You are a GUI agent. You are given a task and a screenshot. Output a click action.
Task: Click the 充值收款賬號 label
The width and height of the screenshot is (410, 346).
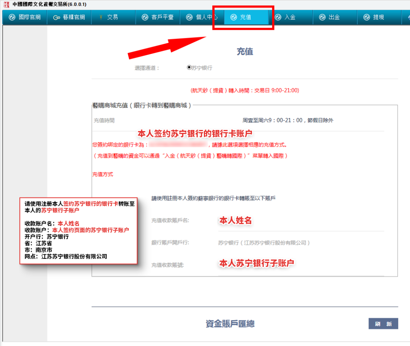pos(168,265)
